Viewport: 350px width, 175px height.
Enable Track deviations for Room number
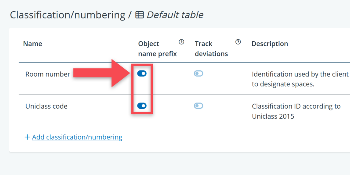coord(198,73)
